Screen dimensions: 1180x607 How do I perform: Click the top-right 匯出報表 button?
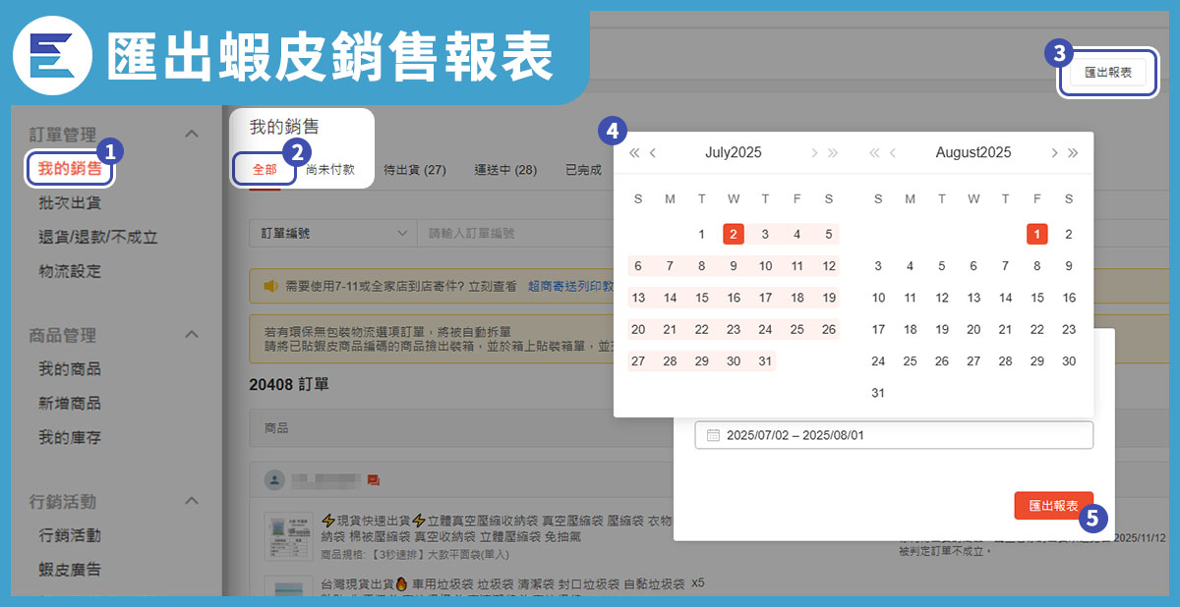(1107, 73)
